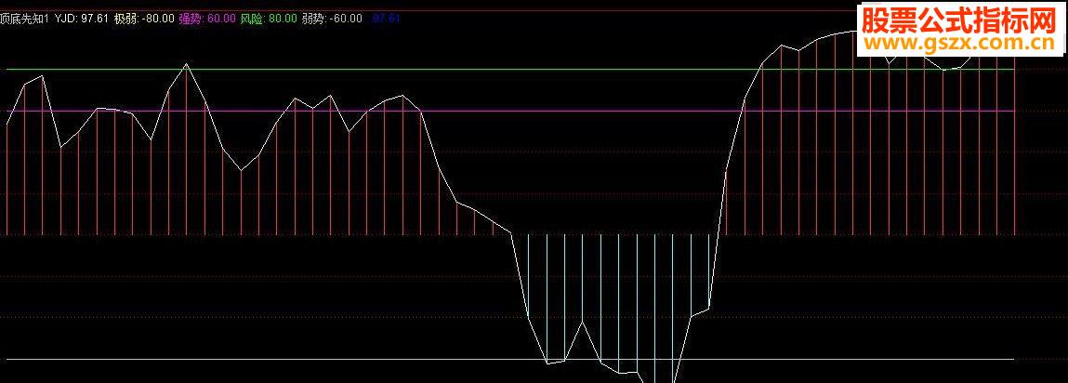Click the 极弱: -80.00 label
Image resolution: width=1068 pixels, height=383 pixels.
pos(144,19)
